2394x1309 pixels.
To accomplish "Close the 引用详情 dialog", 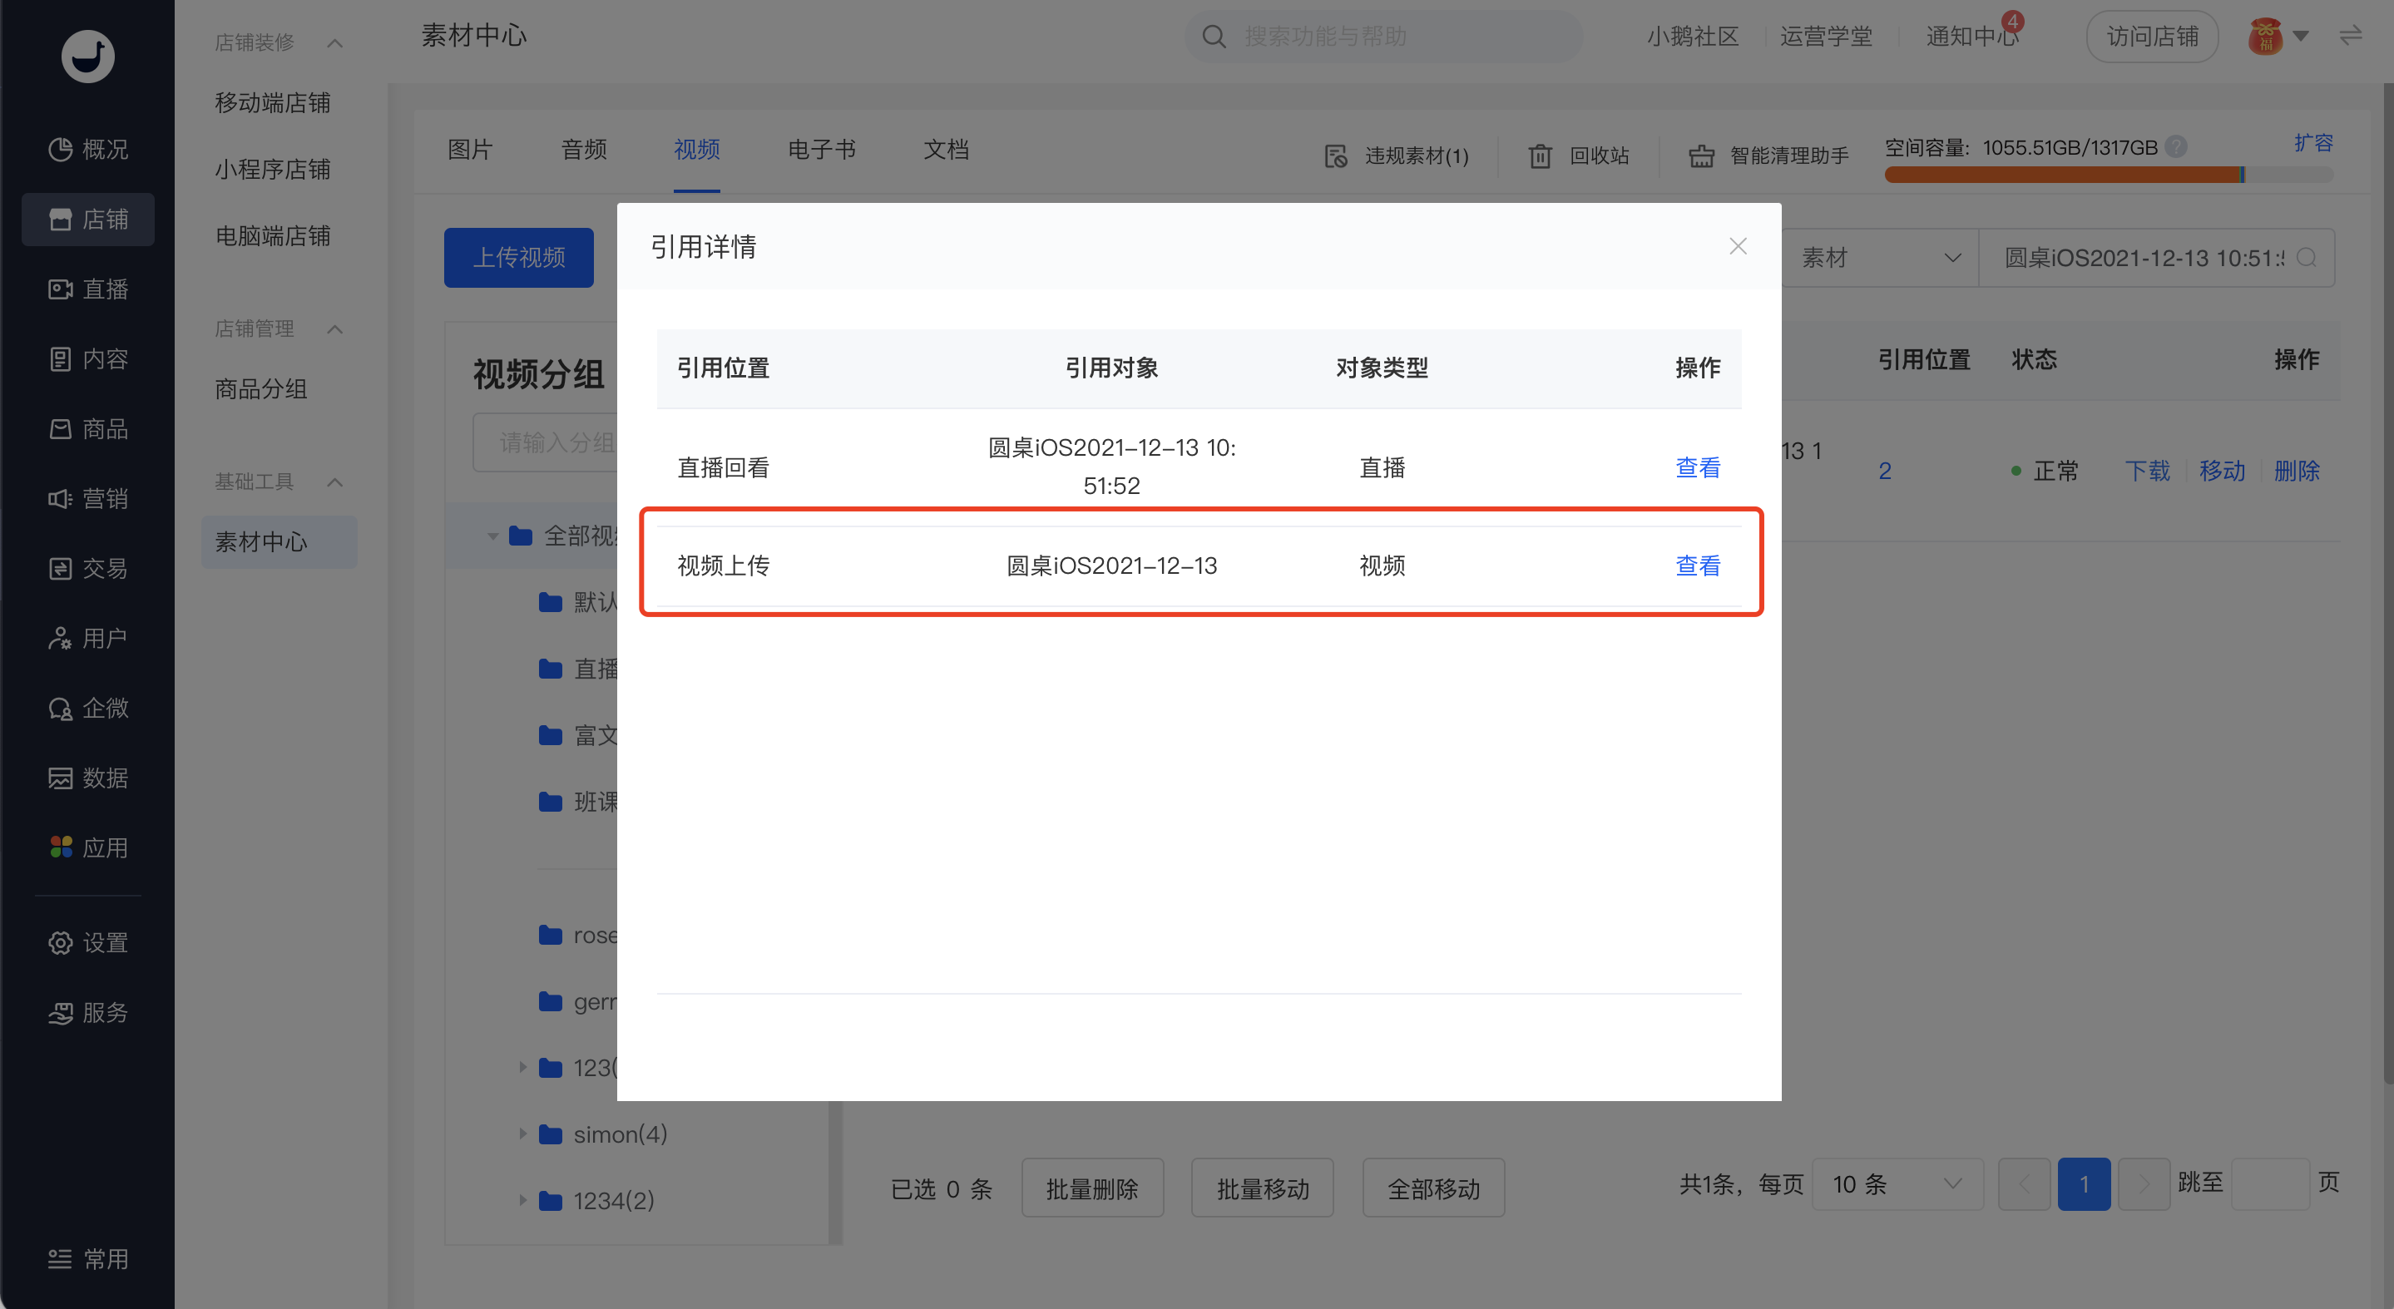I will 1738,246.
